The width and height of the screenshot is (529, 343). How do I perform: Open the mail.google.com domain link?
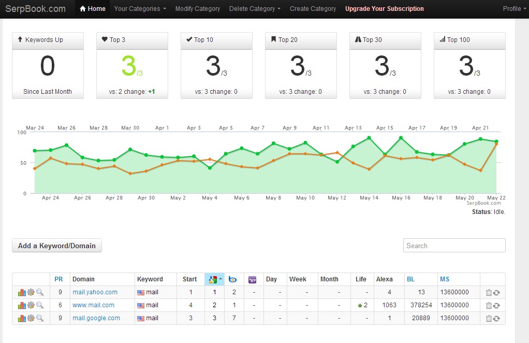pyautogui.click(x=96, y=318)
